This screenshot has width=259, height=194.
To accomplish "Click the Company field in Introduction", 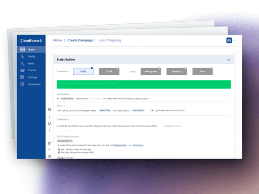I will 96,99.
